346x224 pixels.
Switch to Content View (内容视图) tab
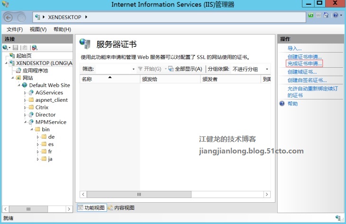121,208
